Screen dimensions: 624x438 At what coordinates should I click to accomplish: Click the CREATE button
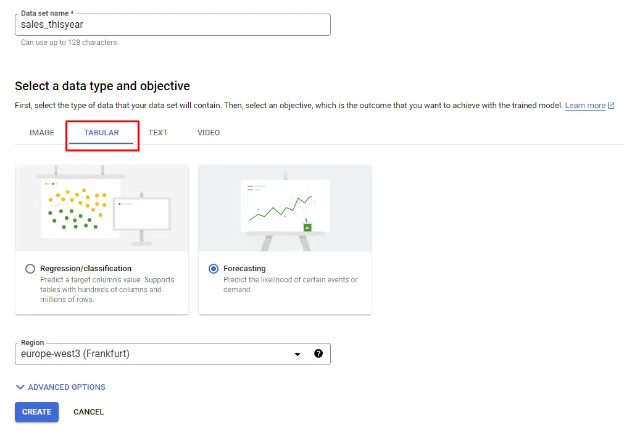click(x=36, y=411)
